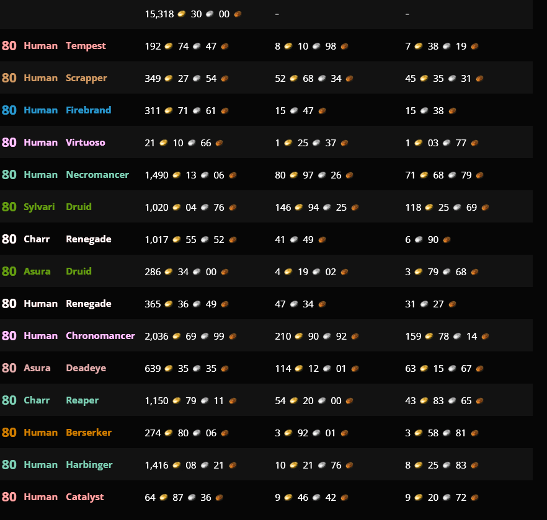Click the gold coin beside Chronomancer's 2,036
This screenshot has width=547, height=520.
177,336
